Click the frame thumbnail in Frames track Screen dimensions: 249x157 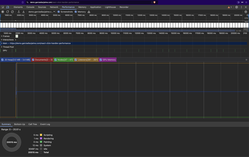pos(17,36)
